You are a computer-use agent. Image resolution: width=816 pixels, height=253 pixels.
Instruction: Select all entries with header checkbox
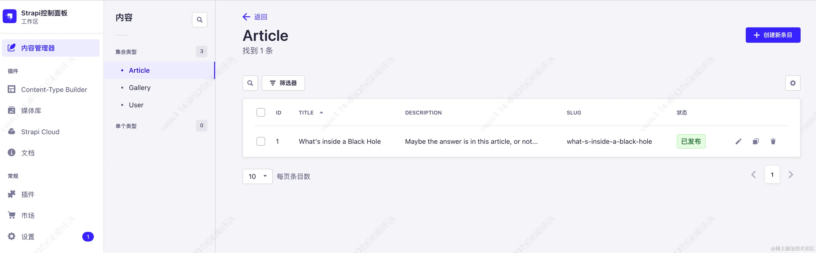(x=261, y=113)
